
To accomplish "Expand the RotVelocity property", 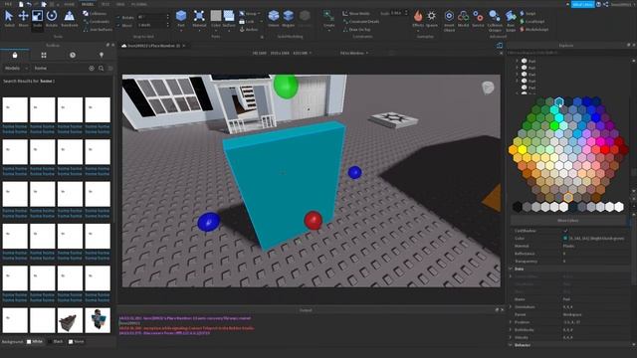I will pos(511,330).
